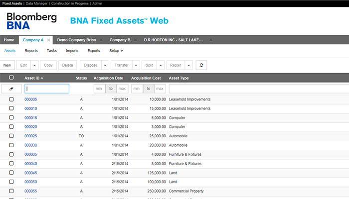Open the Repair dropdown arrow
The image size is (349, 199).
(x=189, y=65)
